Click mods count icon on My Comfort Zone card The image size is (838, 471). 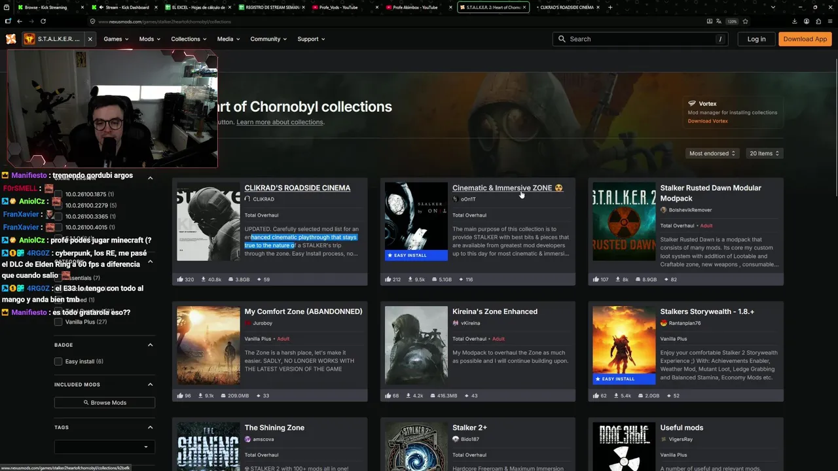click(259, 396)
